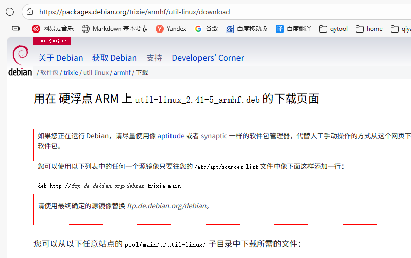Go to util-linux breadcrumb link
Viewport: 411px width, 258px height.
96,73
